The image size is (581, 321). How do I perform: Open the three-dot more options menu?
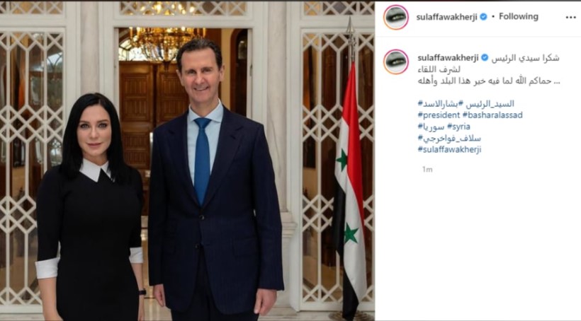coord(570,18)
